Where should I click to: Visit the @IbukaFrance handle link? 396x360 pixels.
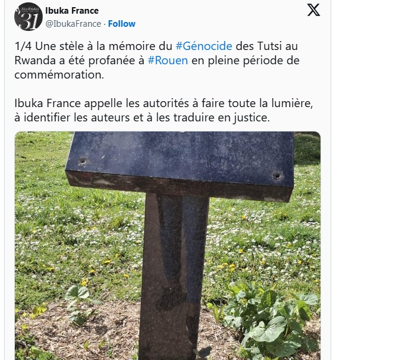pyautogui.click(x=73, y=24)
